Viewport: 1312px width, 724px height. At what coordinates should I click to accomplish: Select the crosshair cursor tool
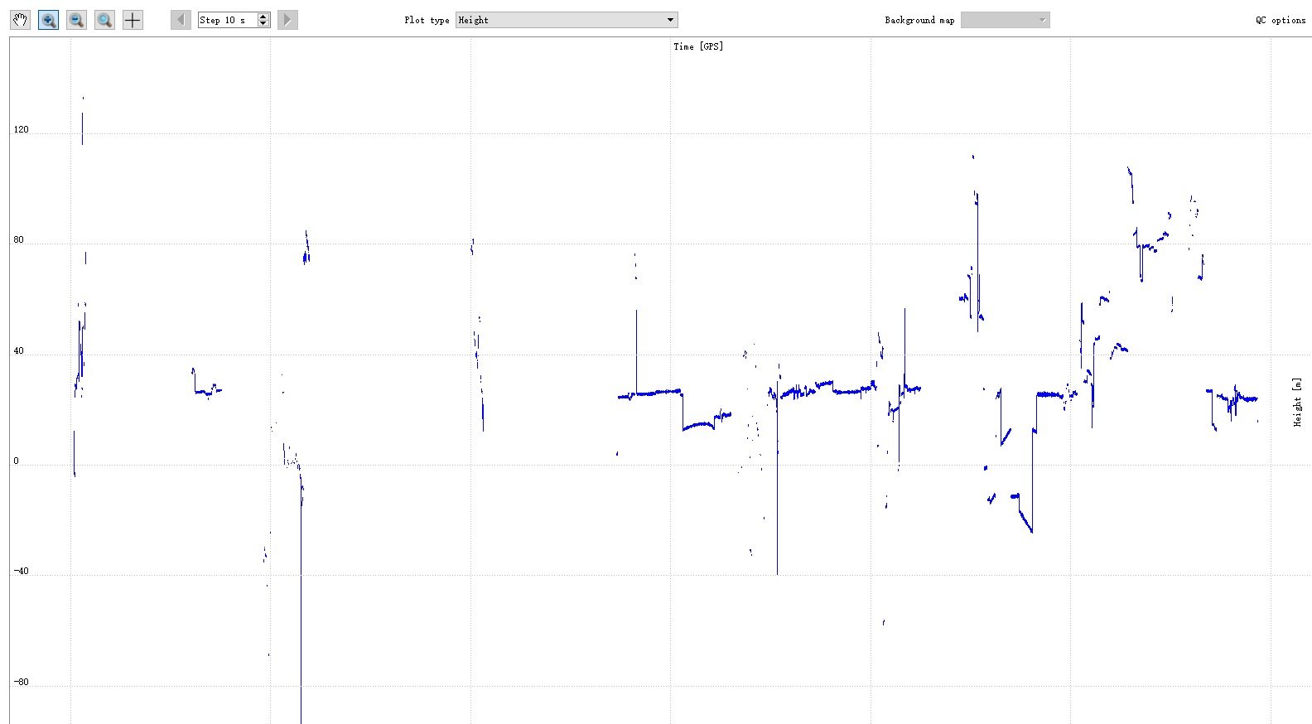tap(133, 20)
